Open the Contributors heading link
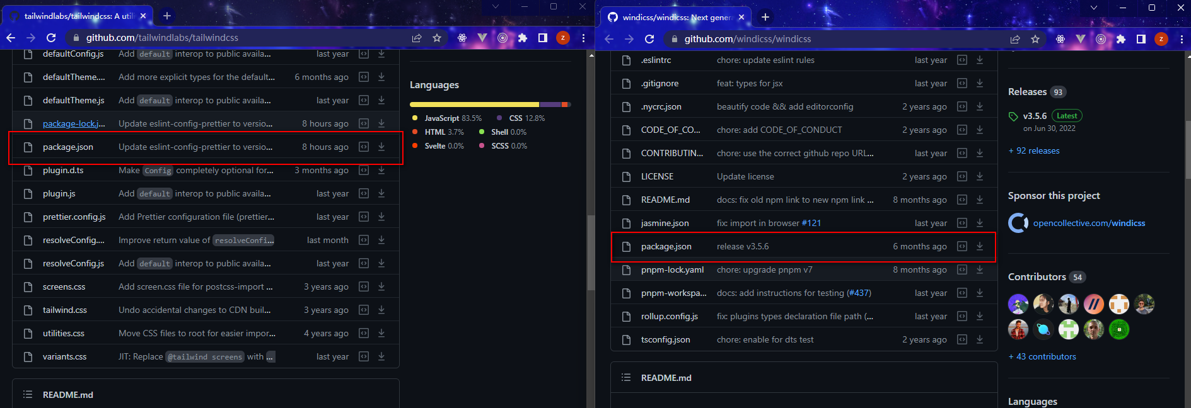This screenshot has height=408, width=1191. click(1037, 277)
